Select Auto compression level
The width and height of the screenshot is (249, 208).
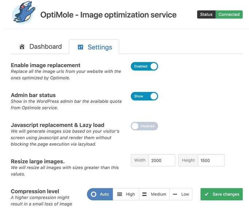pos(100,194)
